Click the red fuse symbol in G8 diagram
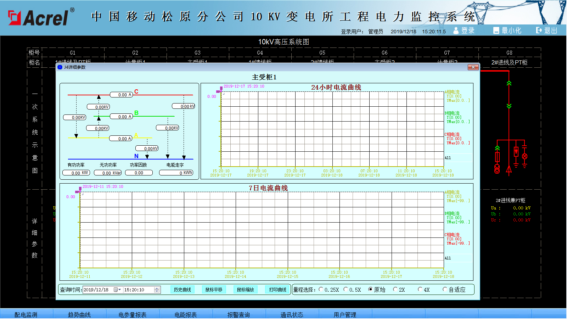 pyautogui.click(x=497, y=157)
